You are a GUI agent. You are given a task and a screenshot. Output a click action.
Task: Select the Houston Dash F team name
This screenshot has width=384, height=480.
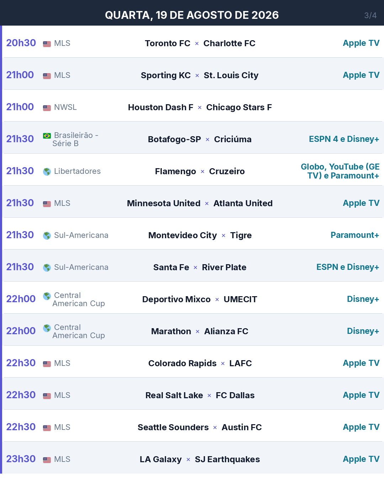pos(160,107)
